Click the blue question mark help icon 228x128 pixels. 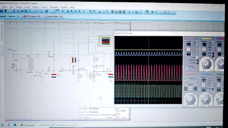point(46,11)
